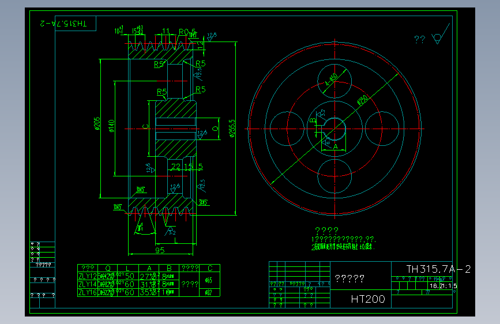This screenshot has width=500, height=324.
Task: Click the table's A column header
Action: tap(149, 268)
